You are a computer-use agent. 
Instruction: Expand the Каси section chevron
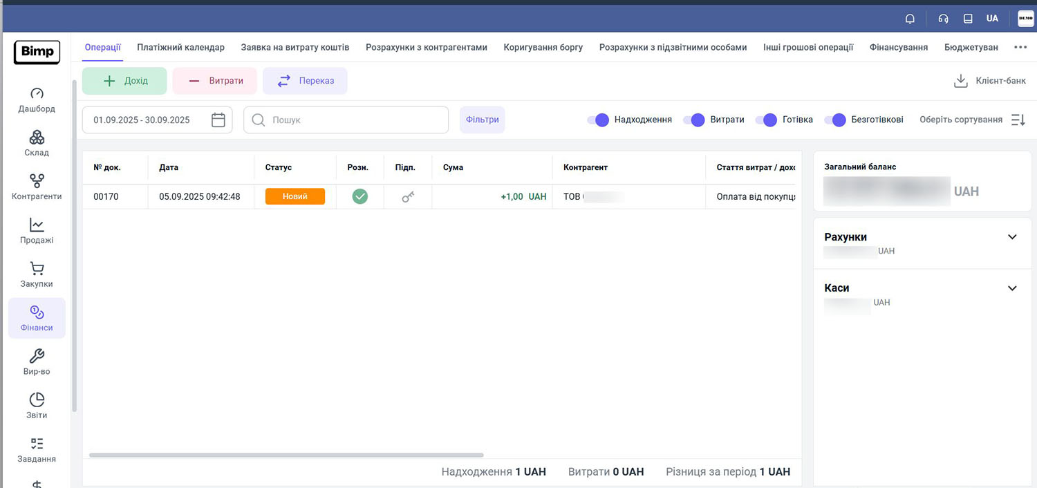click(x=1012, y=288)
